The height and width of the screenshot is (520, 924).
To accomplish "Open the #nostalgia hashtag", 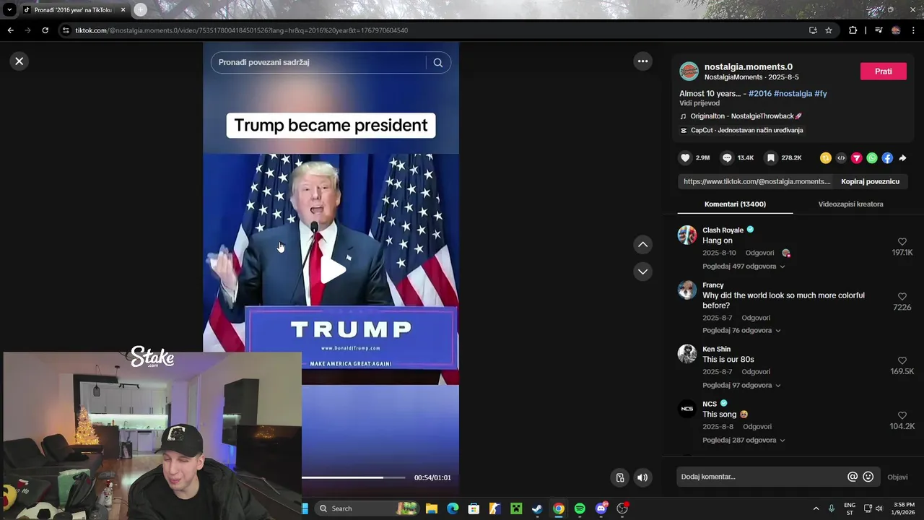I will click(x=793, y=93).
